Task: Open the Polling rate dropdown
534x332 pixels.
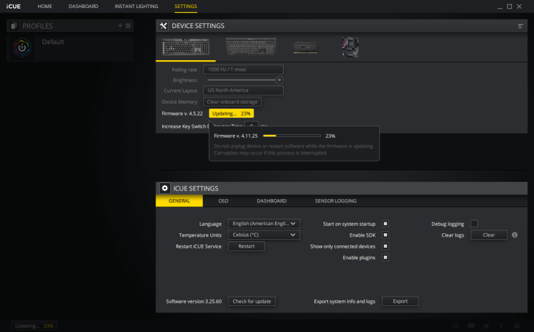Action: point(243,69)
